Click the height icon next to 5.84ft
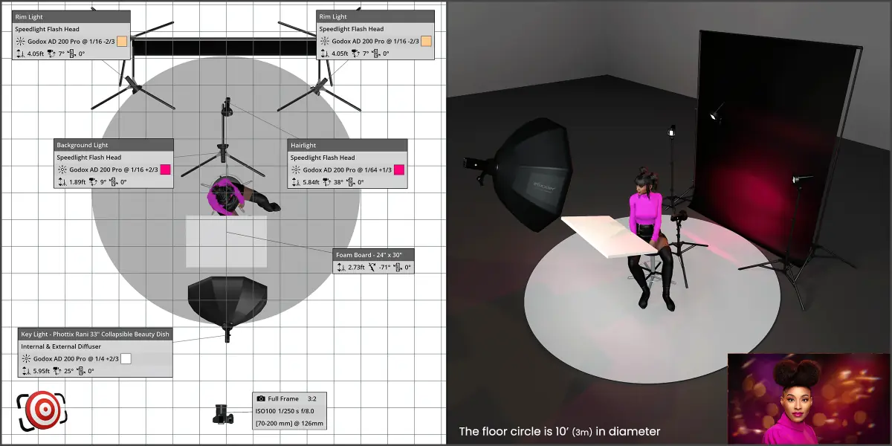Image resolution: width=892 pixels, height=446 pixels. click(x=295, y=182)
